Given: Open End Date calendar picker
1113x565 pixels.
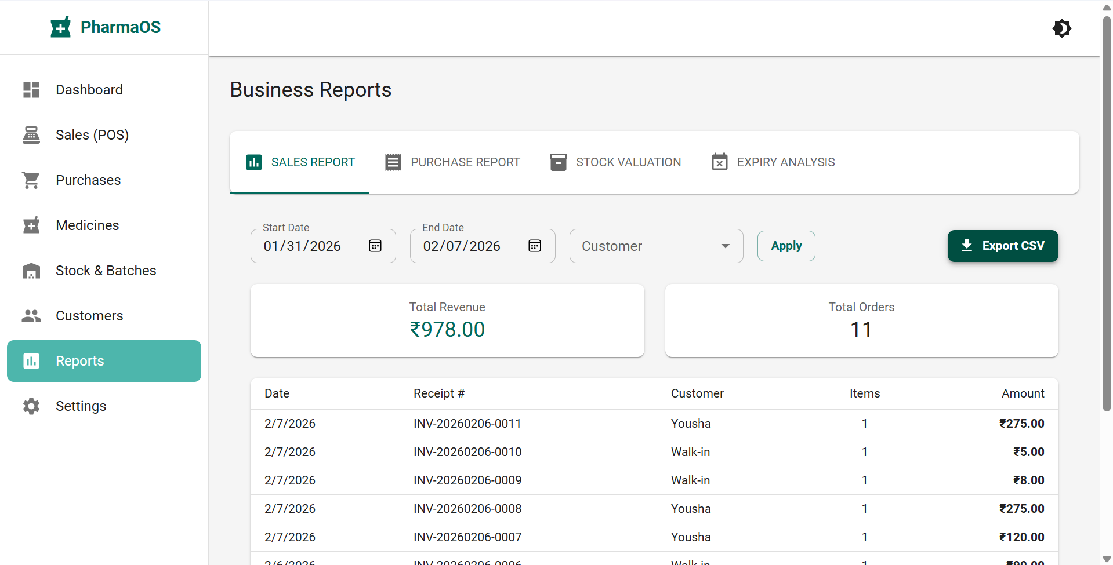Looking at the screenshot, I should [x=535, y=246].
